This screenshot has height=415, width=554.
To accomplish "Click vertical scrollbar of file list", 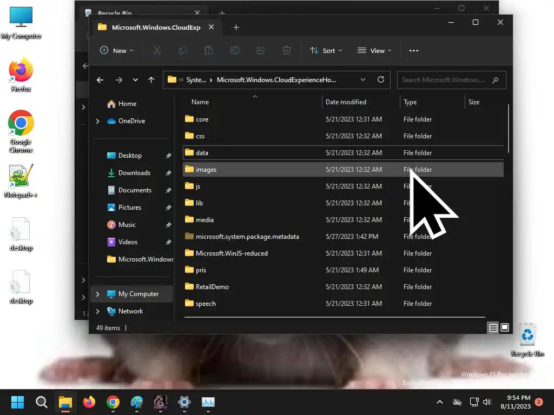I will click(x=509, y=129).
